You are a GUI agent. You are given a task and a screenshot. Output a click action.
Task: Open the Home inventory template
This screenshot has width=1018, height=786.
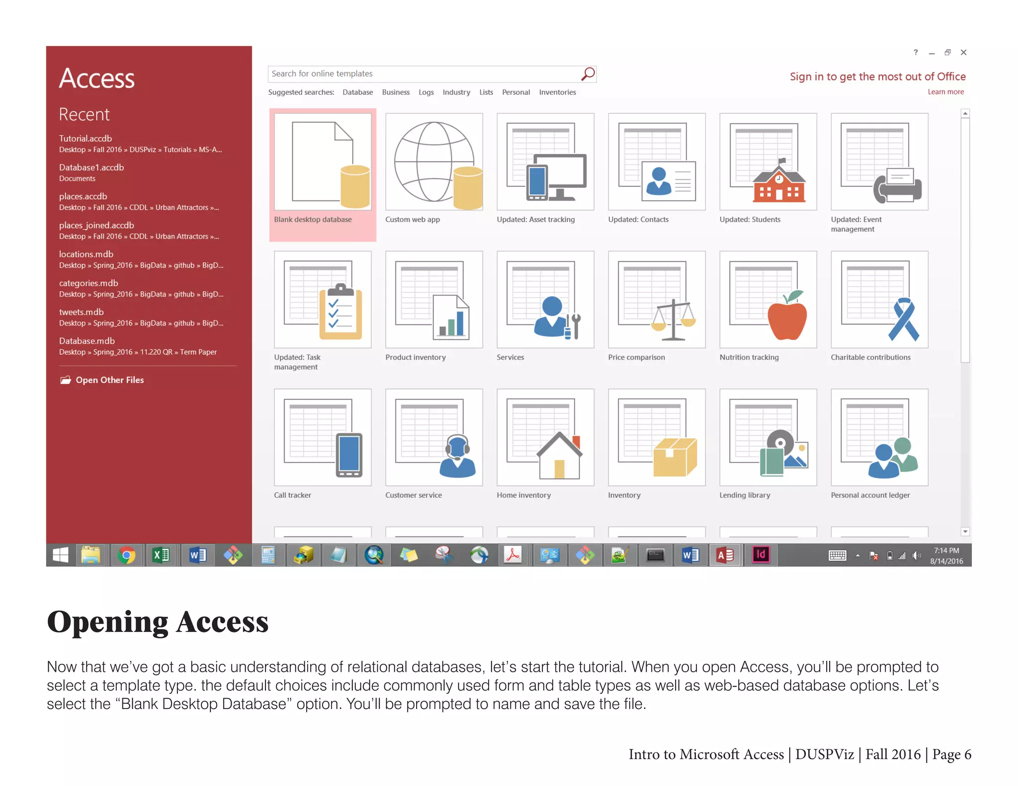(545, 445)
